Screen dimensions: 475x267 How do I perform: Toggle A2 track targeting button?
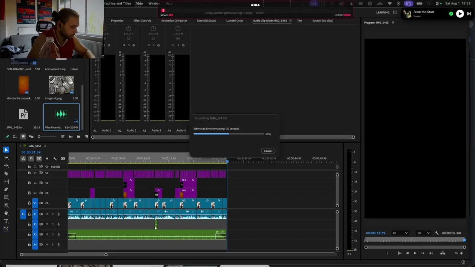35,224
